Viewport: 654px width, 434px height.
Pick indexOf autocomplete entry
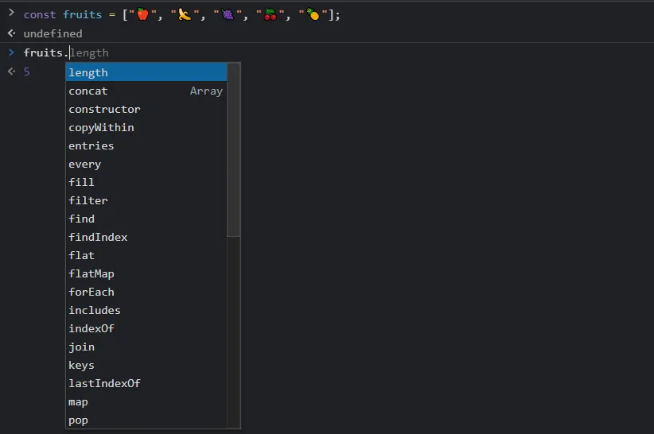tap(146, 328)
